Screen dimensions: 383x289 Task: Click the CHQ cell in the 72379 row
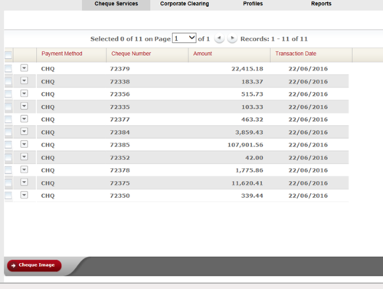pos(47,69)
